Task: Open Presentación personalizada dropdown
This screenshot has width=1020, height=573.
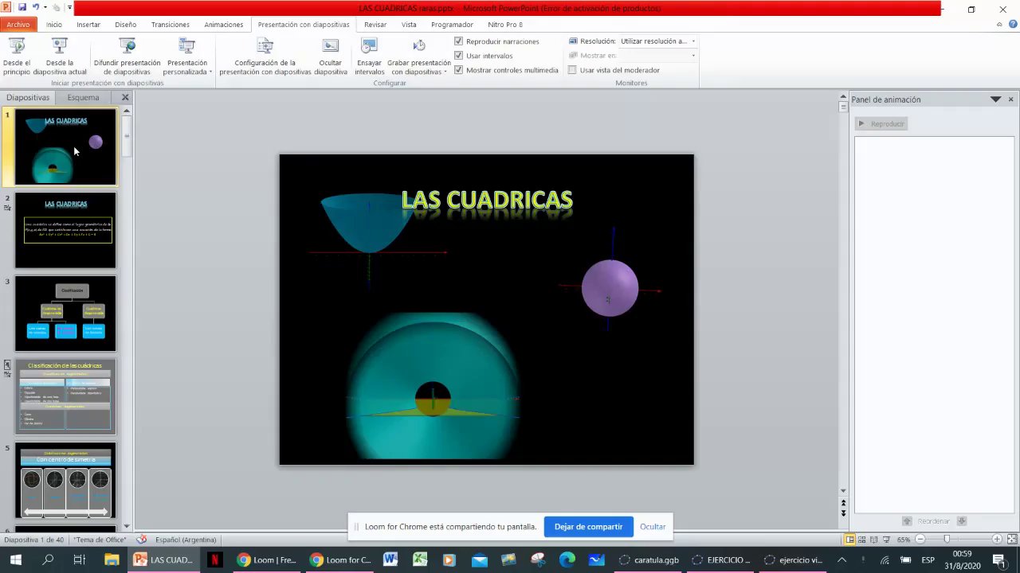Action: click(188, 57)
